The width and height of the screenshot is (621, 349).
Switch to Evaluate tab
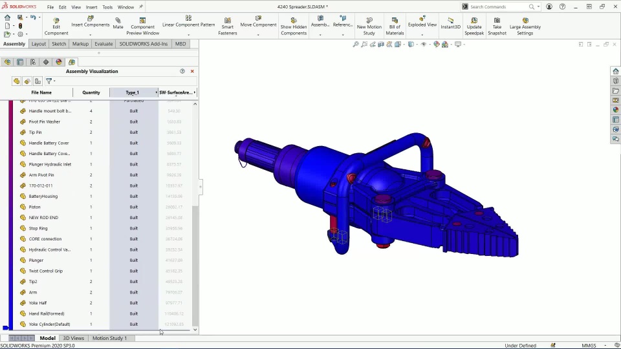coord(103,44)
